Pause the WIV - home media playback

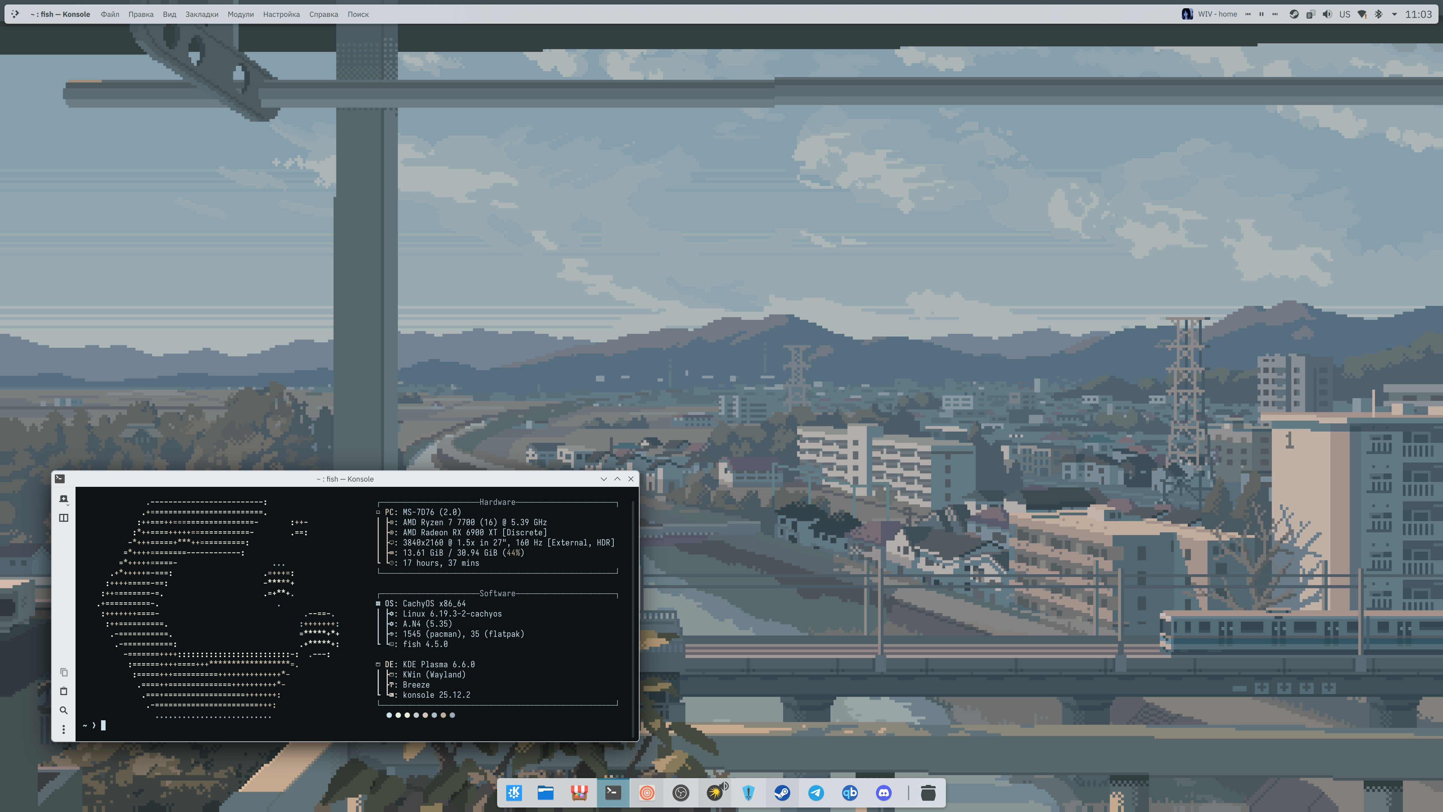click(x=1261, y=14)
